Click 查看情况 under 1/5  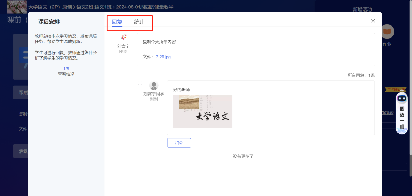pyautogui.click(x=66, y=74)
